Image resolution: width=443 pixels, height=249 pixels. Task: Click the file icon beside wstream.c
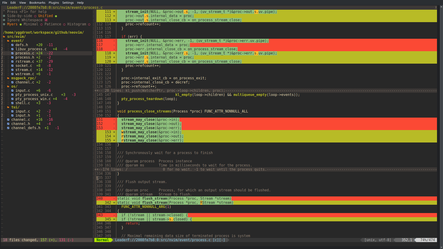pos(13,74)
